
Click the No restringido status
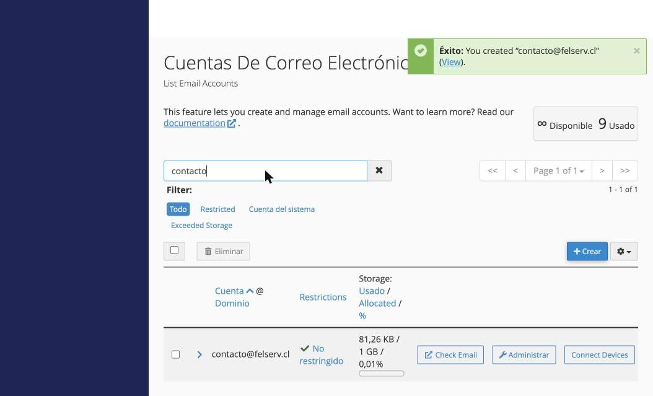321,354
